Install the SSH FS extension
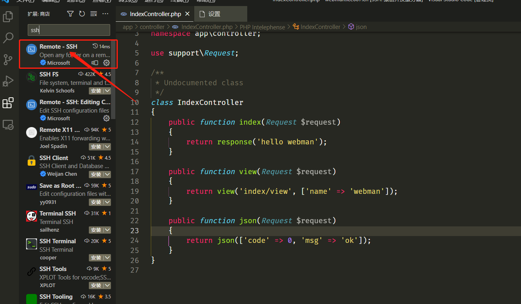The image size is (521, 304). (x=96, y=91)
